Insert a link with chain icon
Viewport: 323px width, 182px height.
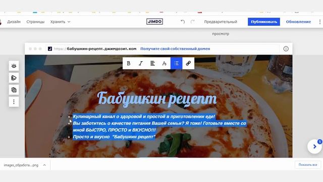pyautogui.click(x=188, y=63)
